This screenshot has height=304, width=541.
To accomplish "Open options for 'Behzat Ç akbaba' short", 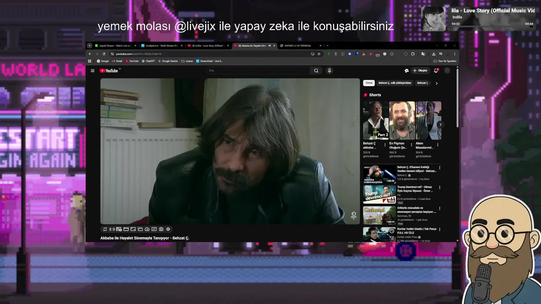I will click(x=385, y=145).
